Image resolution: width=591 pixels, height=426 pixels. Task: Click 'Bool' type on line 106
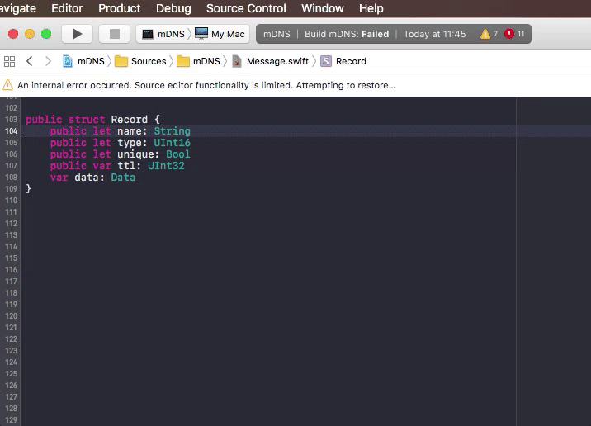(x=178, y=154)
